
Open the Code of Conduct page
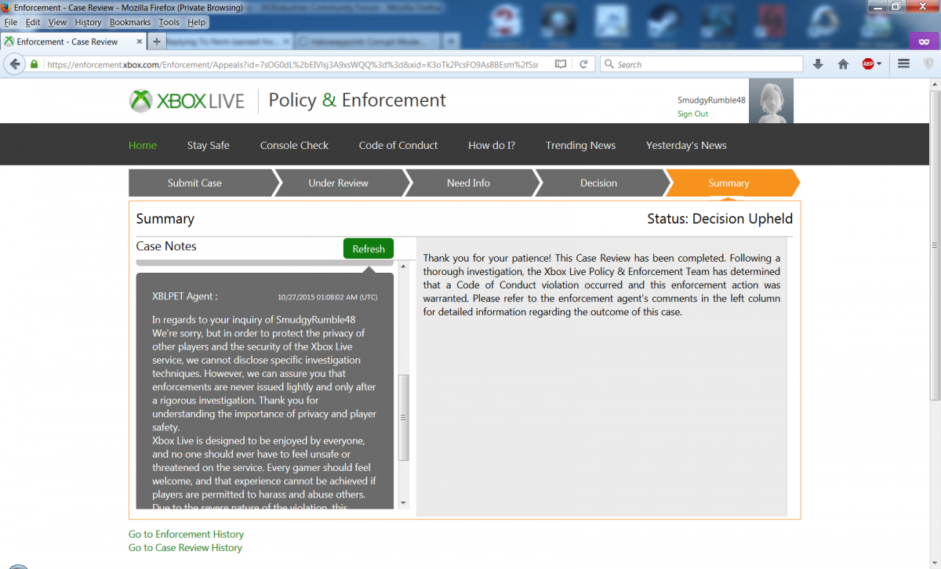(398, 145)
